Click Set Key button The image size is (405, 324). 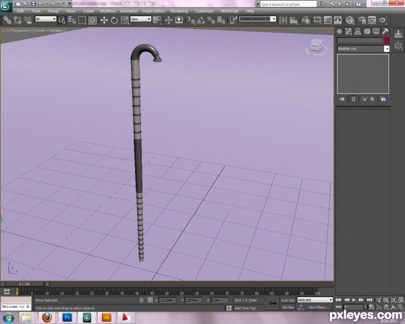[288, 307]
